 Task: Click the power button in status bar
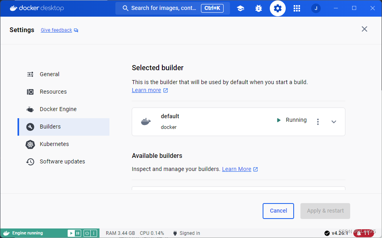[x=87, y=233]
